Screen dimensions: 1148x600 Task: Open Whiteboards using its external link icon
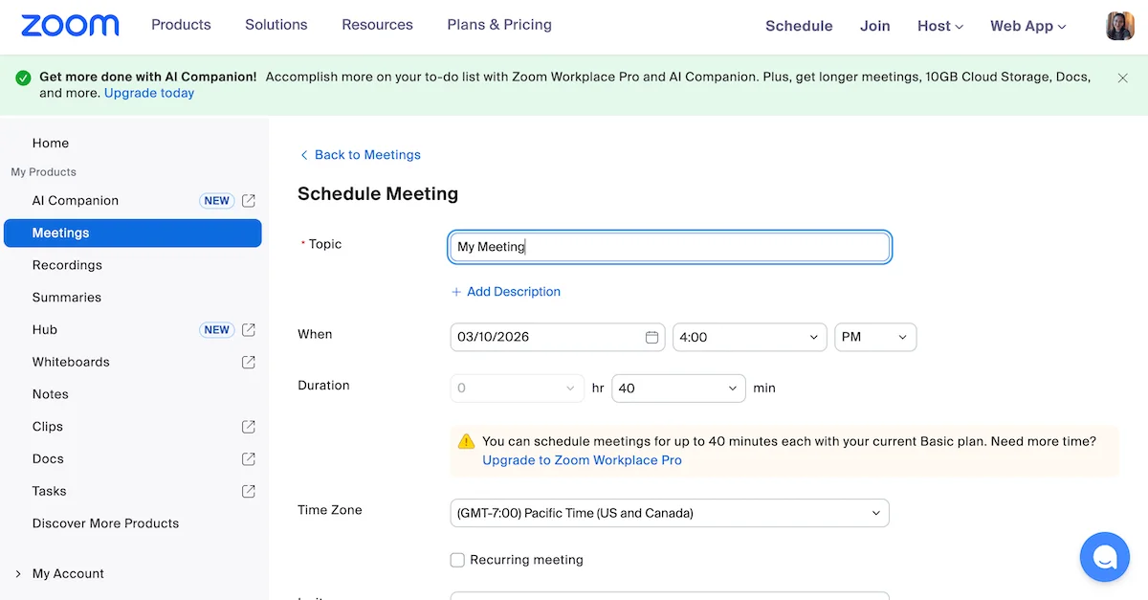coord(248,362)
